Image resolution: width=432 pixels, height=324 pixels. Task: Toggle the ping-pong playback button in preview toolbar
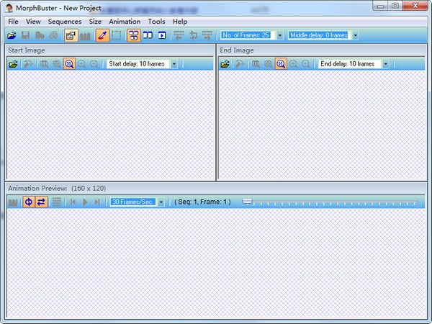[41, 202]
